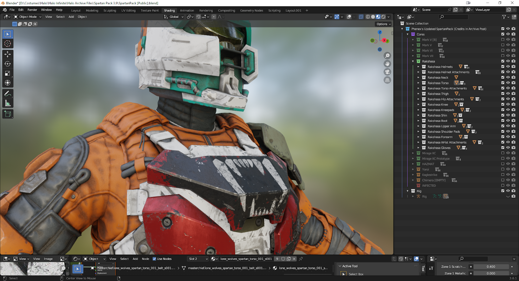
Task: Collapse Active Tool panel
Action: [x=340, y=266]
